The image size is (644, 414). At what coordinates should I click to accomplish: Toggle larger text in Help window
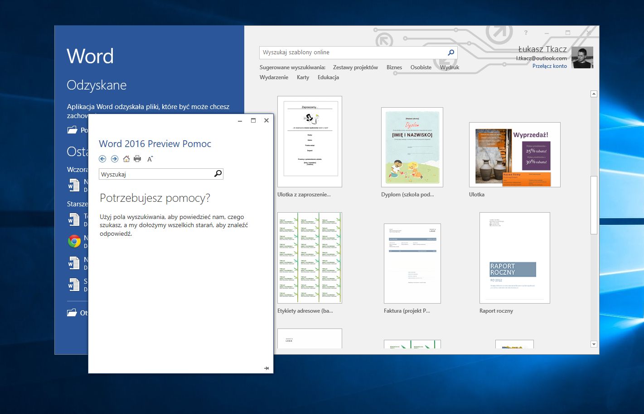(150, 159)
